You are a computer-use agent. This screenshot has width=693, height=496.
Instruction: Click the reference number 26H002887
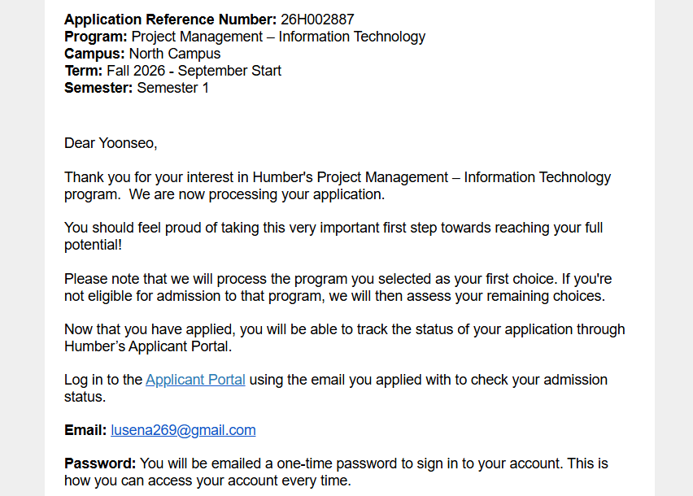pyautogui.click(x=317, y=20)
